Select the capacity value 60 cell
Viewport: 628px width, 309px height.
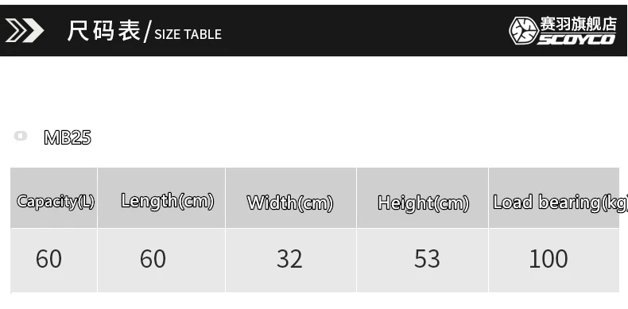click(x=54, y=261)
